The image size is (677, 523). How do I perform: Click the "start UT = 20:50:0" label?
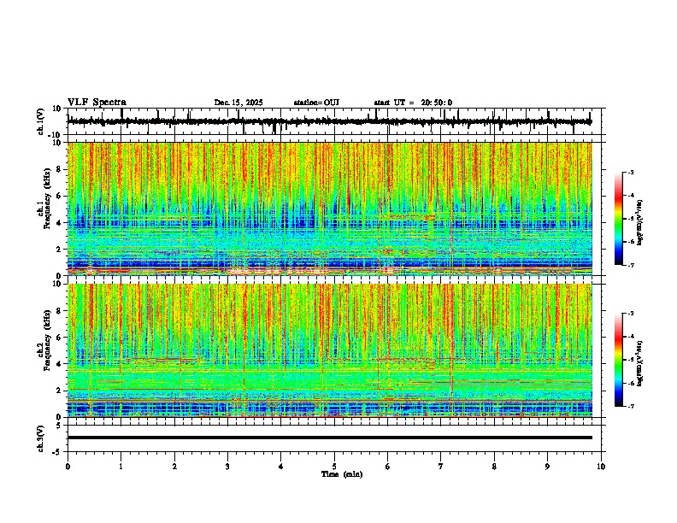click(x=413, y=103)
